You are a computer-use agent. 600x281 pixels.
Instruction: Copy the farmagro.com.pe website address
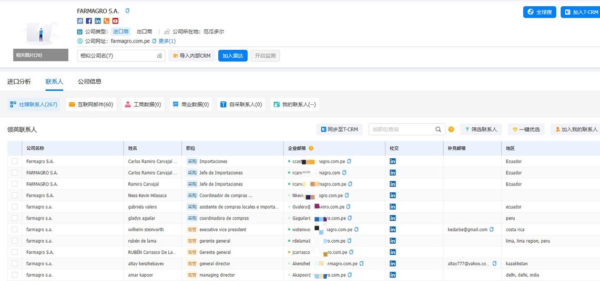154,41
